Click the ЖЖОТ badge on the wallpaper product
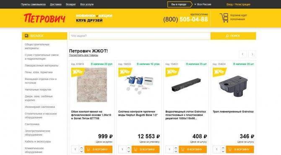The width and height of the screenshot is (281, 155). [78, 72]
